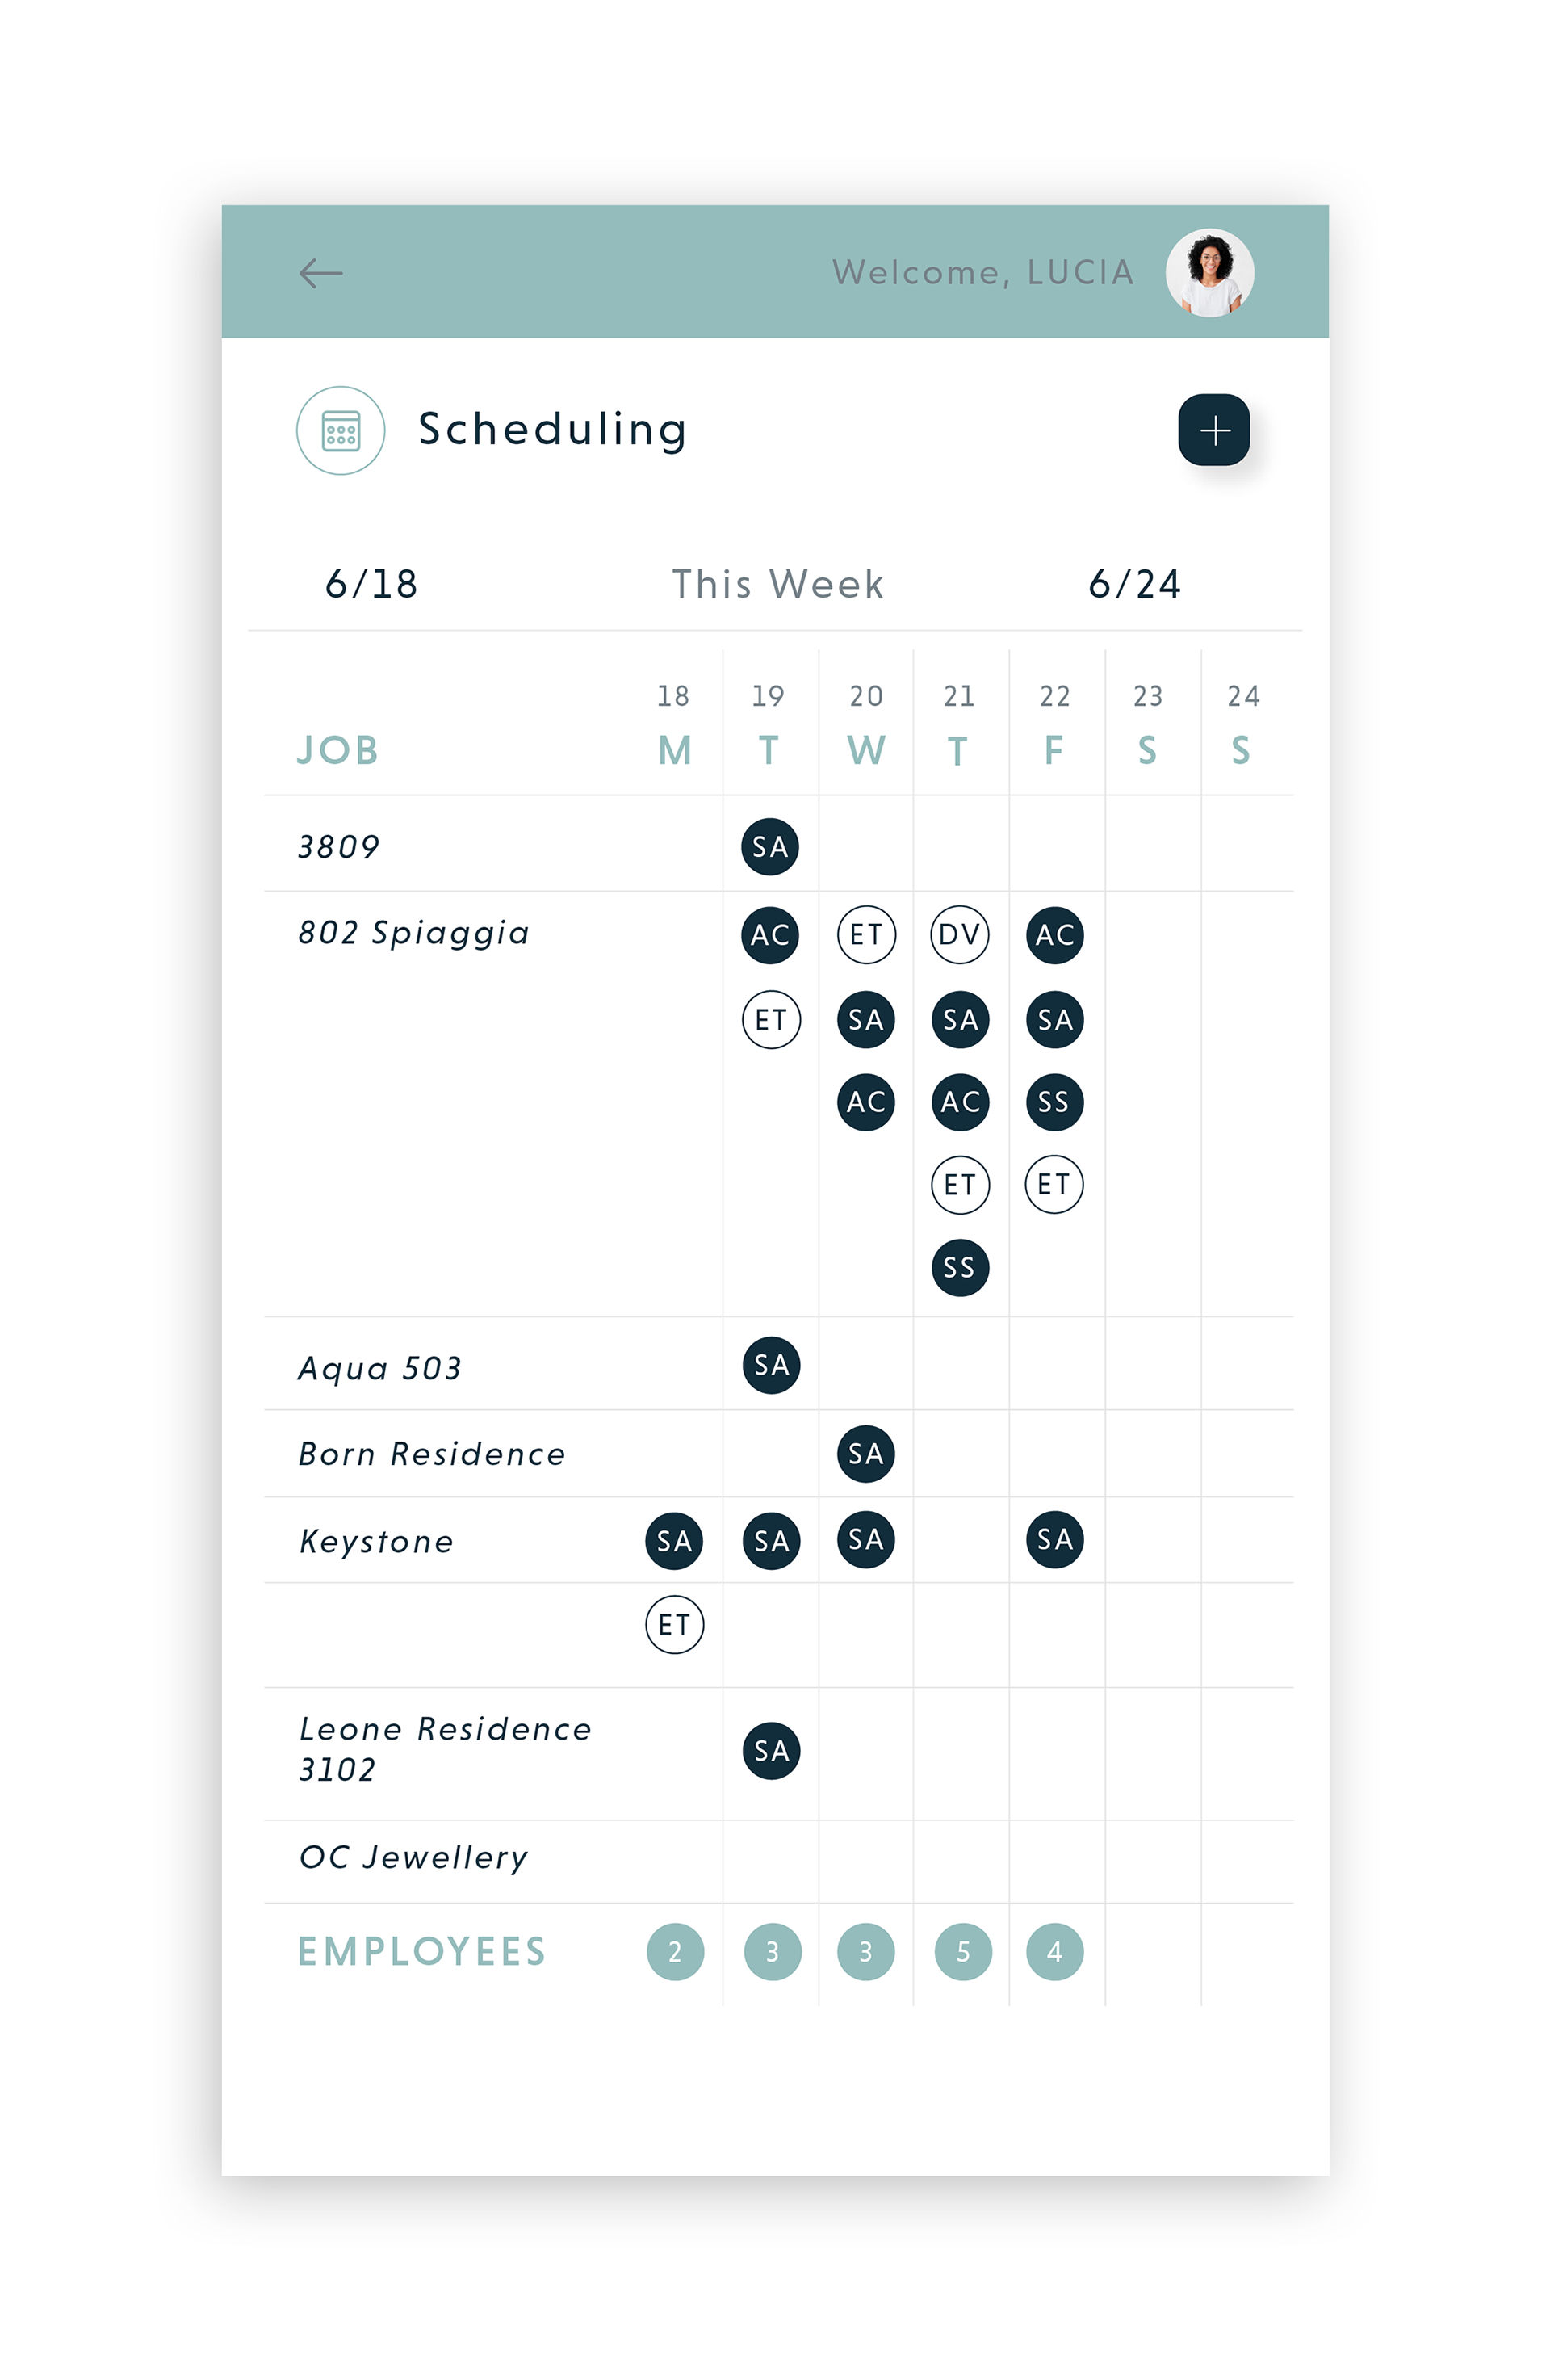Image resolution: width=1550 pixels, height=2380 pixels.
Task: Click the ET badge under Monday in Keystone
Action: [673, 1624]
